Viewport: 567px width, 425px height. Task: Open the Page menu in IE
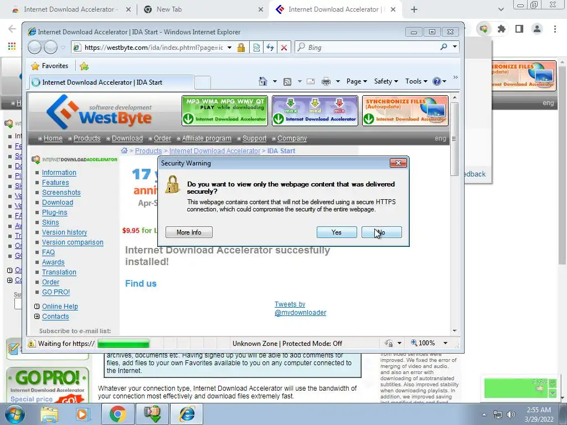[357, 81]
